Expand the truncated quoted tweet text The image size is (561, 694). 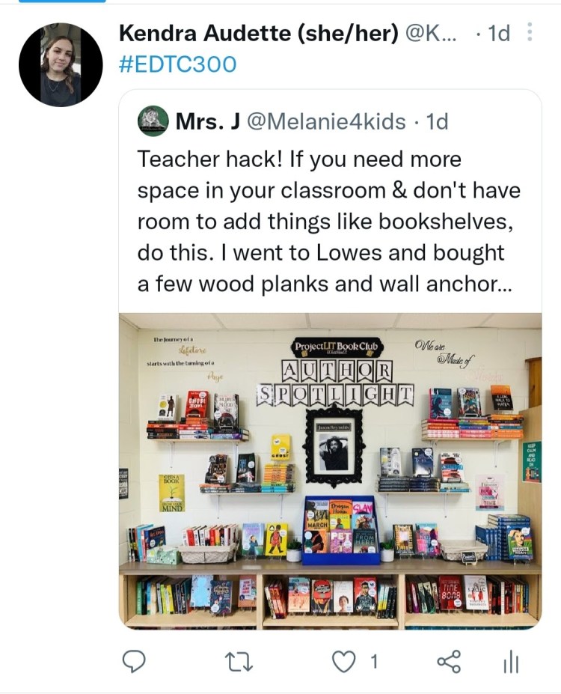[x=329, y=222]
